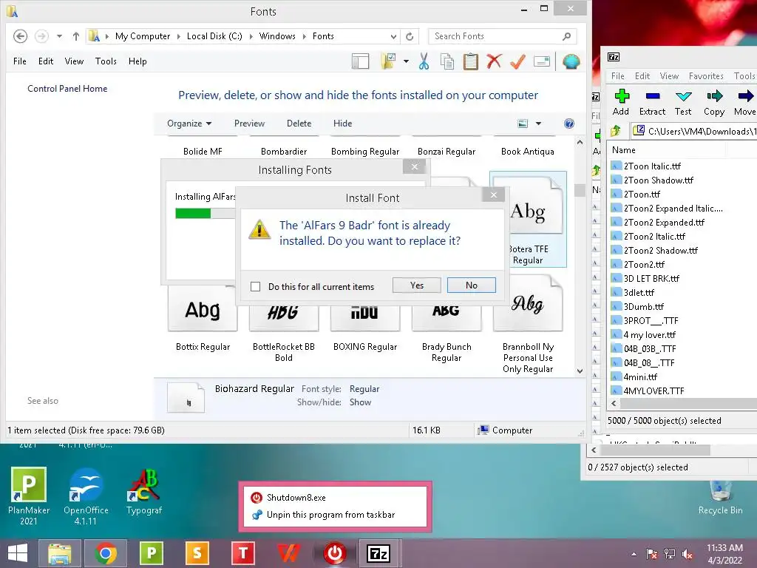Open the view options dropdown arrow
The image size is (757, 568).
538,124
